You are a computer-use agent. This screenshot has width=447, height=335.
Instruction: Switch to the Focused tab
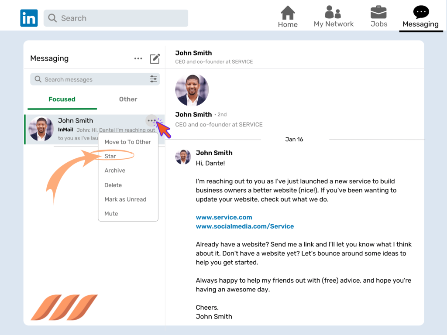click(x=62, y=99)
